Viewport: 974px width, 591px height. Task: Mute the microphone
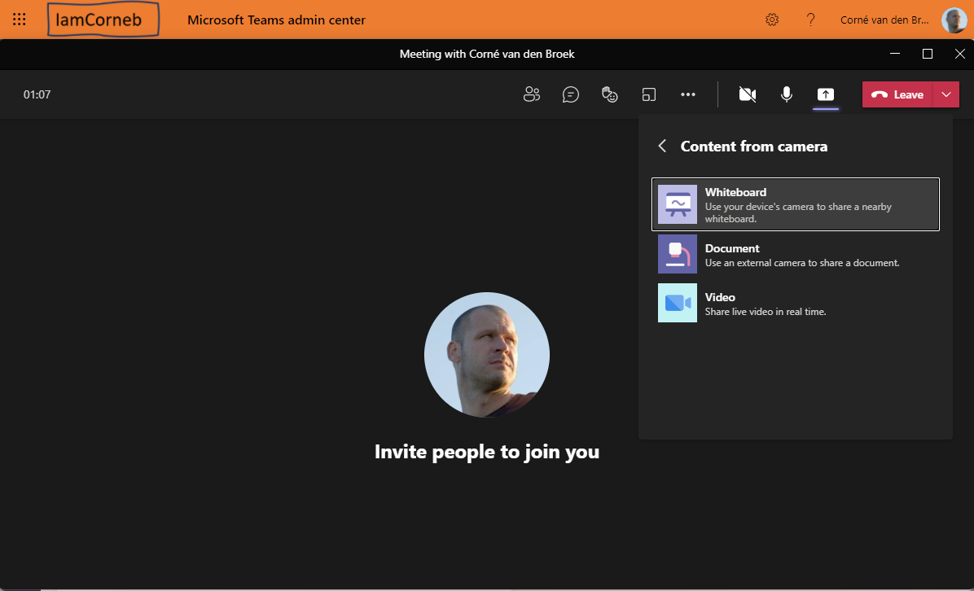click(787, 94)
